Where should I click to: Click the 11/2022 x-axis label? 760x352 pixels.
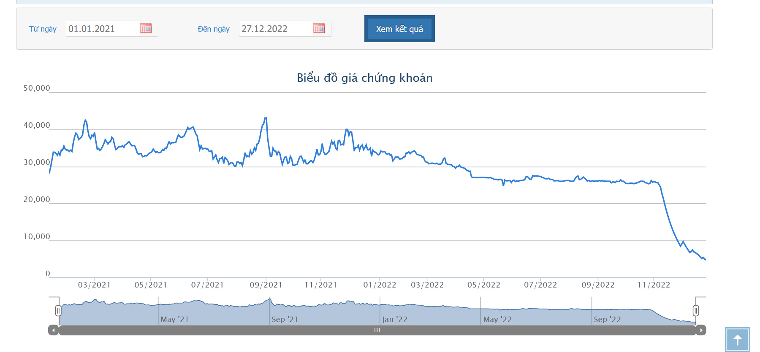pyautogui.click(x=654, y=285)
